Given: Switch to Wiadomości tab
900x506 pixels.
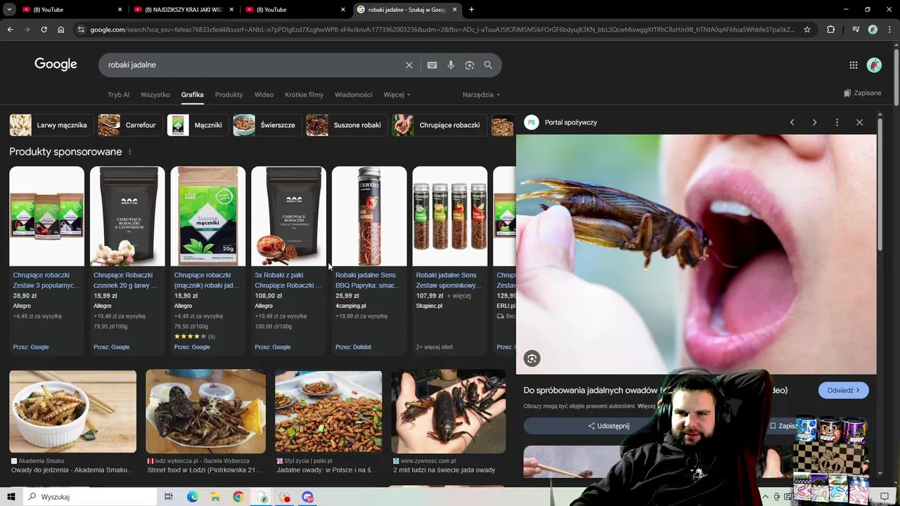Looking at the screenshot, I should pos(354,95).
